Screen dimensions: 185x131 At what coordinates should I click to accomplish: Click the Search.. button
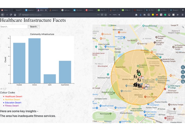(x=34, y=27)
